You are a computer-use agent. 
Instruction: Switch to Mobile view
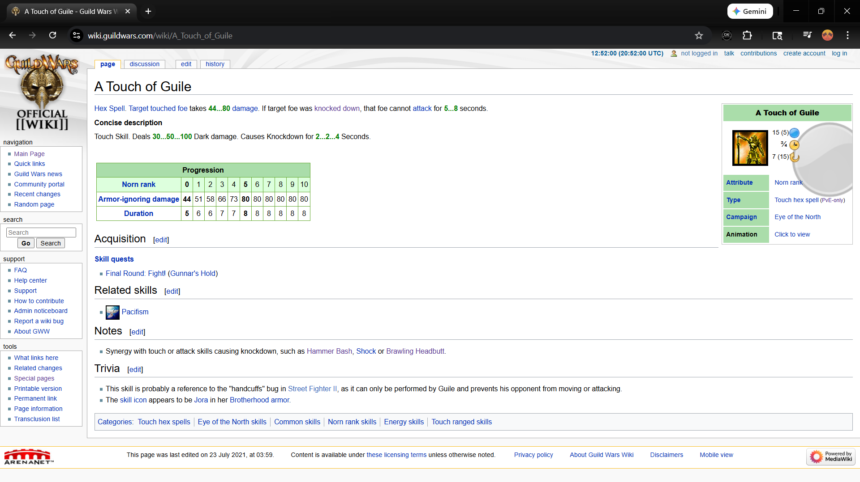tap(716, 455)
